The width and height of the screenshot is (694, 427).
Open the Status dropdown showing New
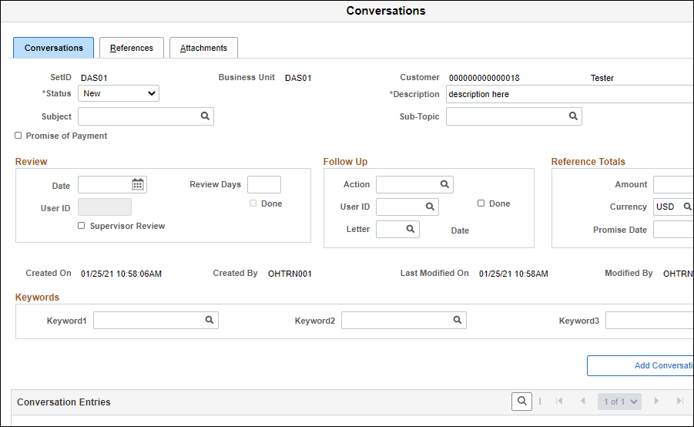click(119, 93)
